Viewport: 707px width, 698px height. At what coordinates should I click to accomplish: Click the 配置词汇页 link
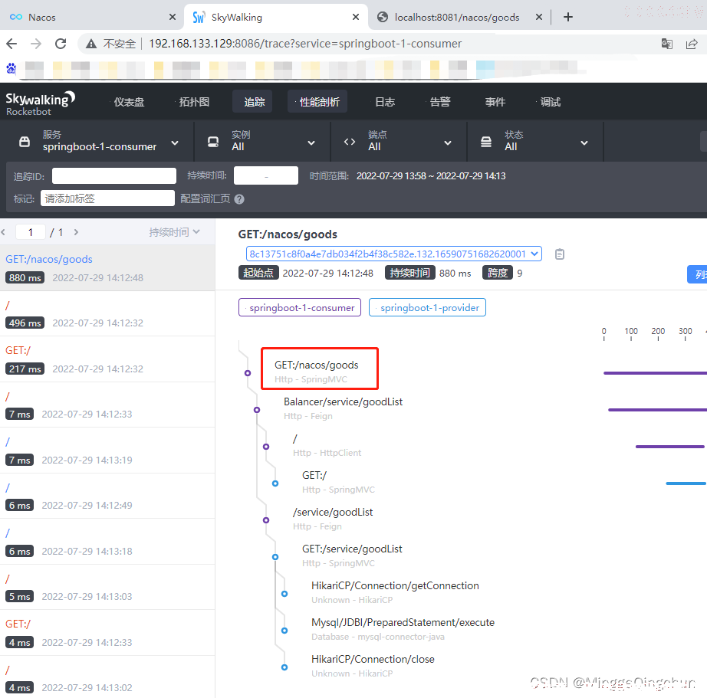tap(206, 198)
